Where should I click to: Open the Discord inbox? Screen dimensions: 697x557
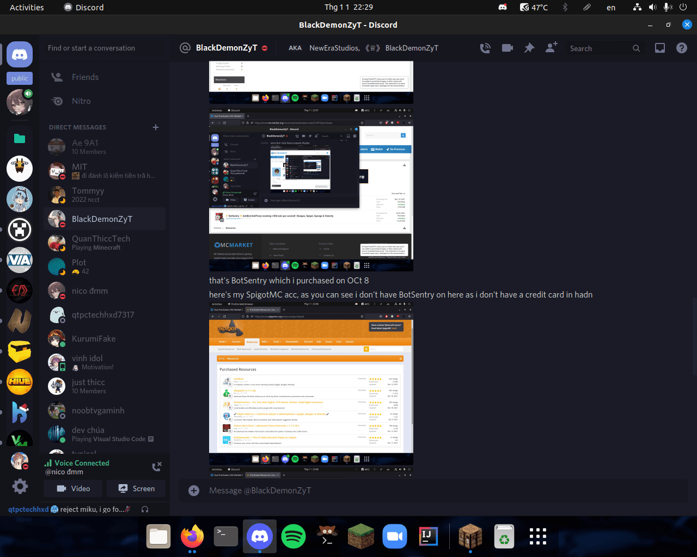(659, 48)
